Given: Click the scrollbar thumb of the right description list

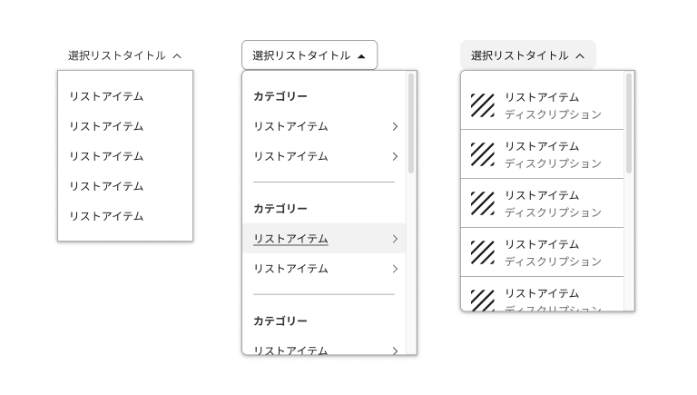Looking at the screenshot, I should (x=629, y=123).
